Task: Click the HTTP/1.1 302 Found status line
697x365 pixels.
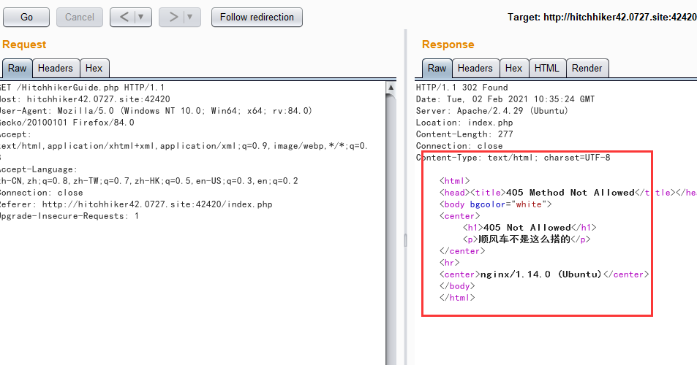Action: click(x=461, y=88)
